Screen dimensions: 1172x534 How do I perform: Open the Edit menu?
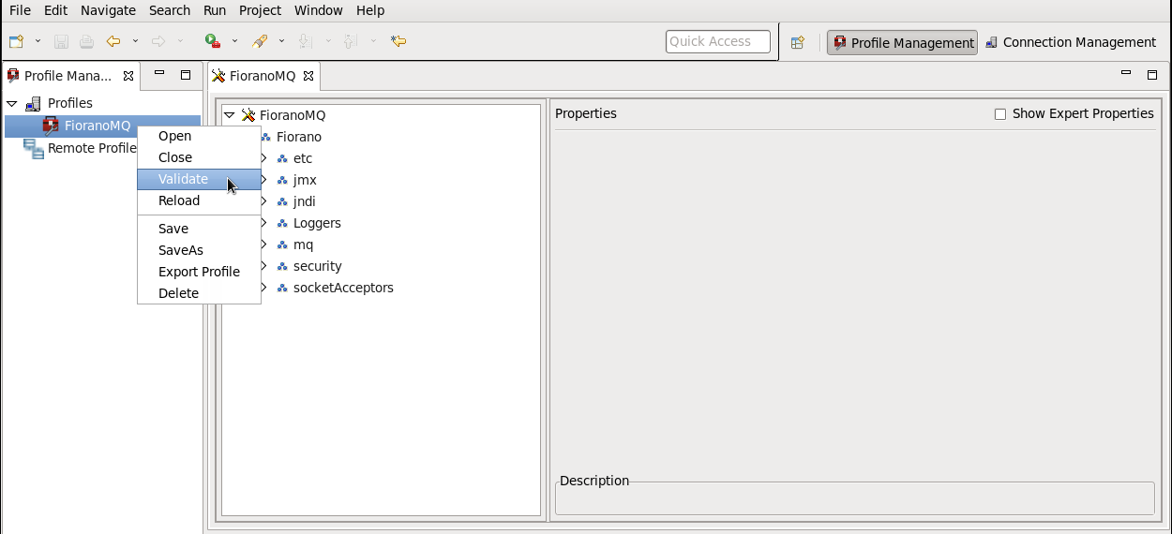click(55, 10)
